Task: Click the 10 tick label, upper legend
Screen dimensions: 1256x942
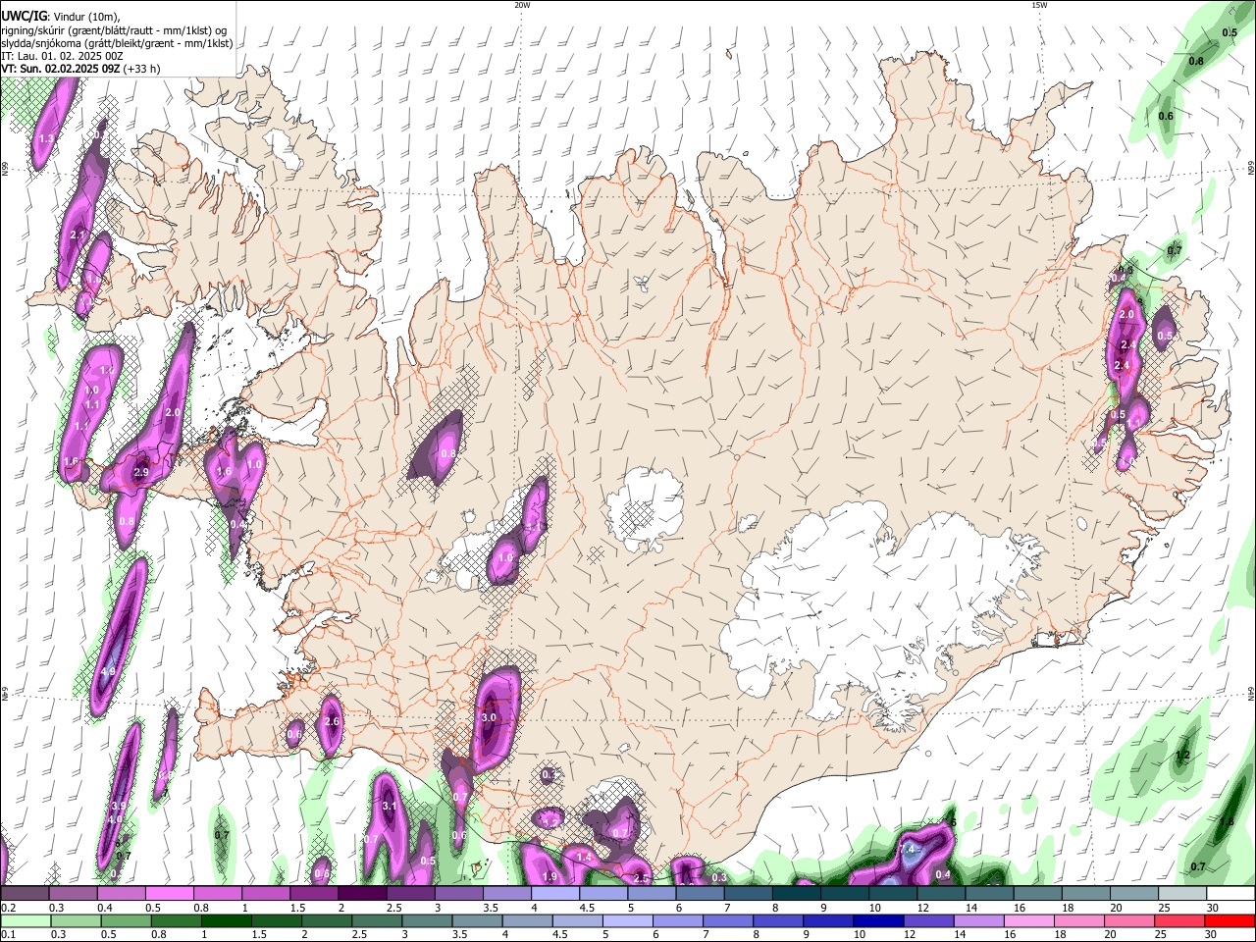Action: [874, 908]
